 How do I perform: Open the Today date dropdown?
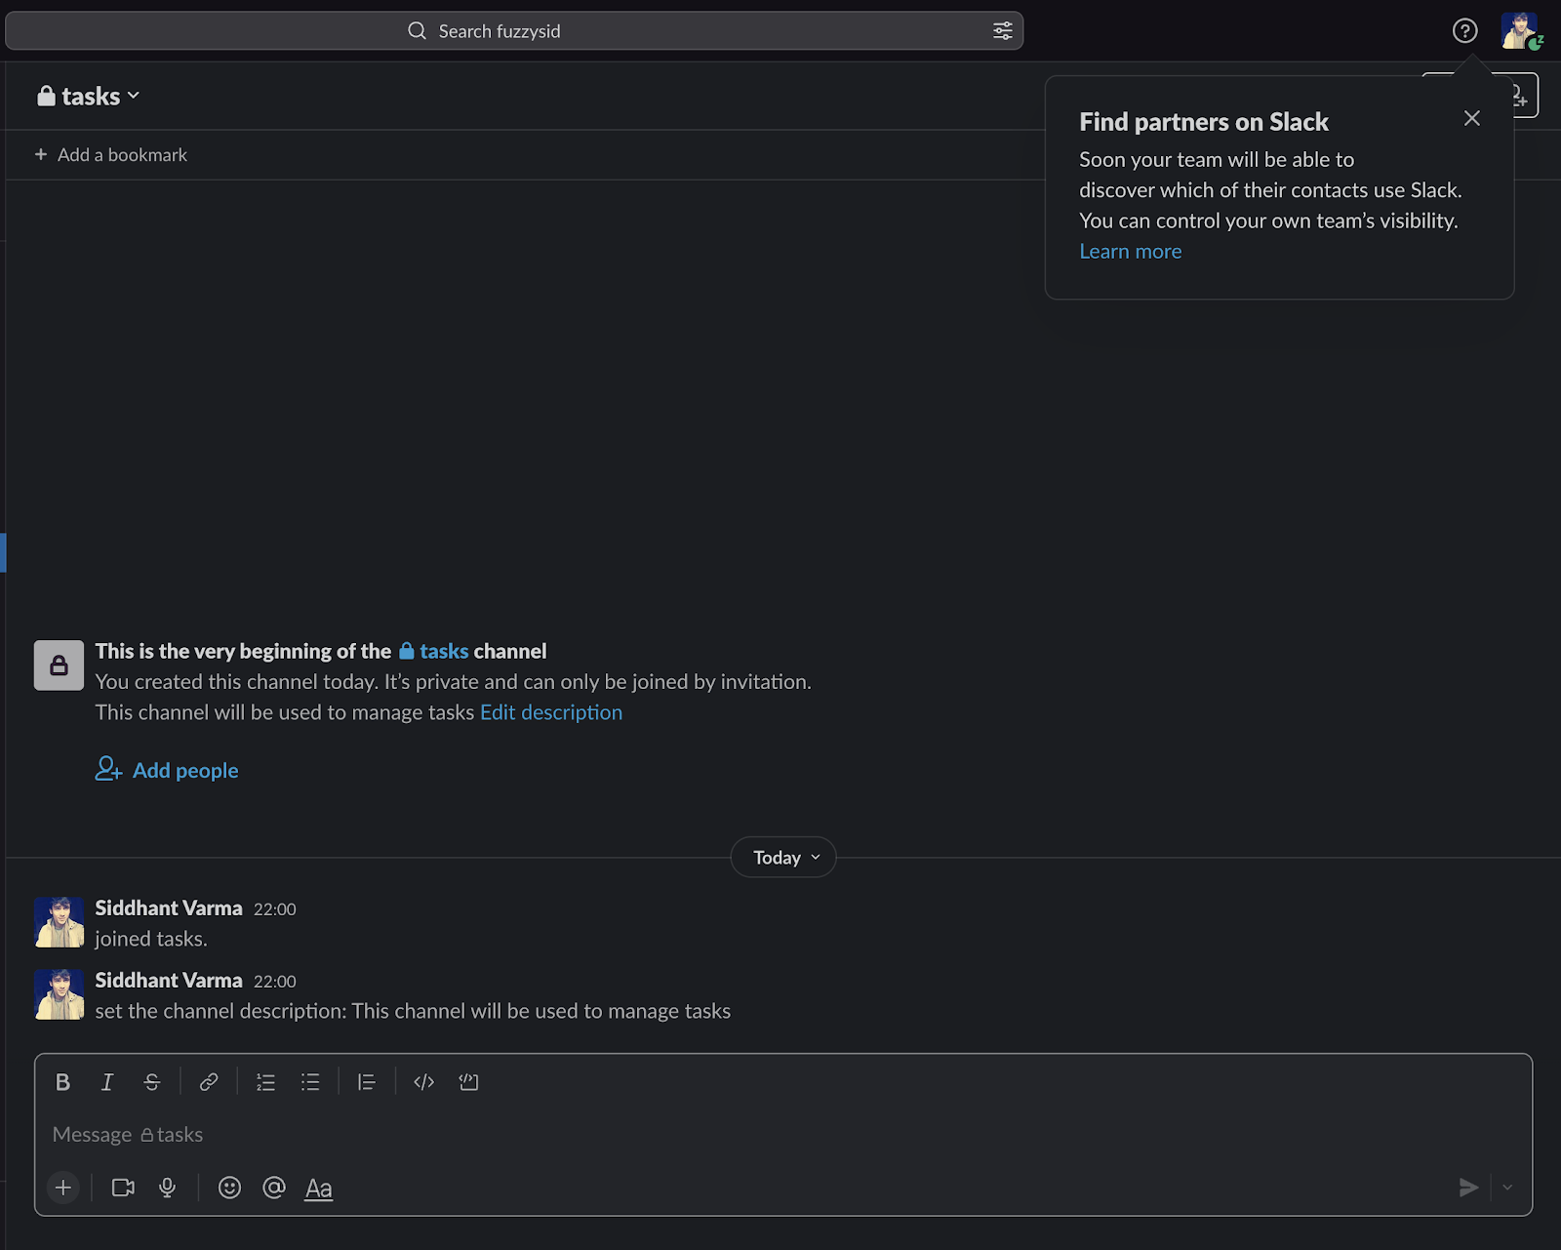click(783, 858)
